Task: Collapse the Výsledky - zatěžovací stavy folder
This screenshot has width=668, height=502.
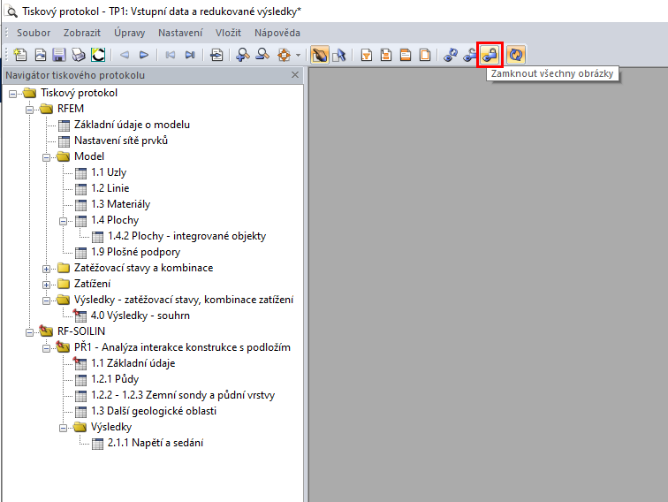Action: click(x=47, y=300)
